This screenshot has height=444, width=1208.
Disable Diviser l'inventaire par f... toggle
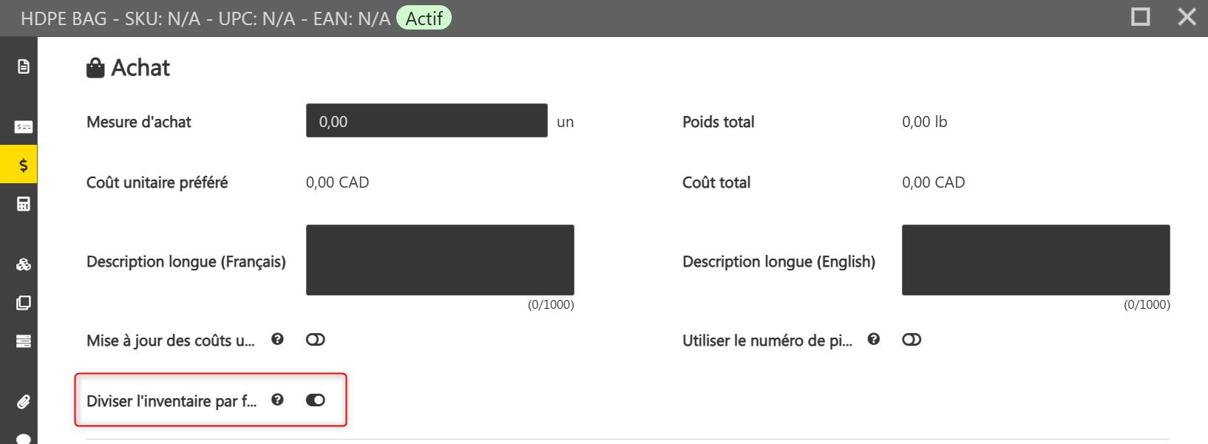tap(316, 400)
